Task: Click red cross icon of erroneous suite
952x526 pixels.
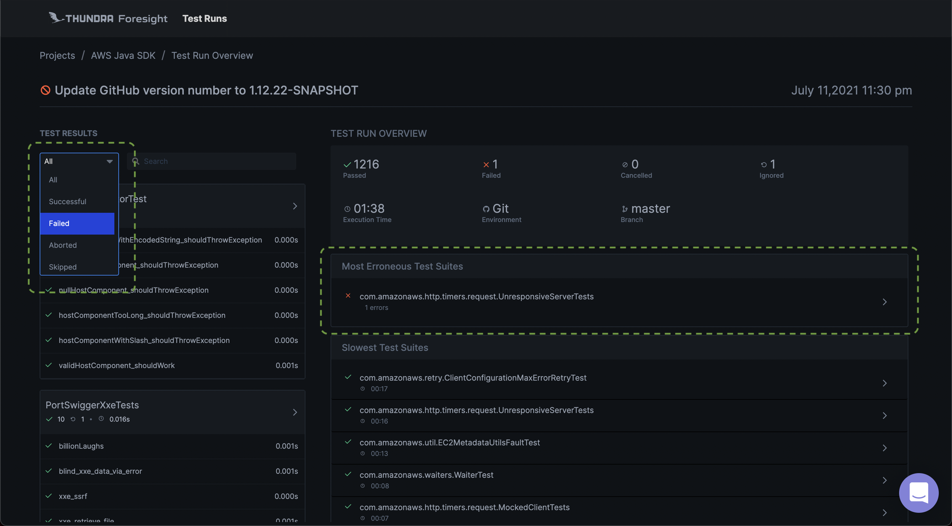Action: pos(348,295)
